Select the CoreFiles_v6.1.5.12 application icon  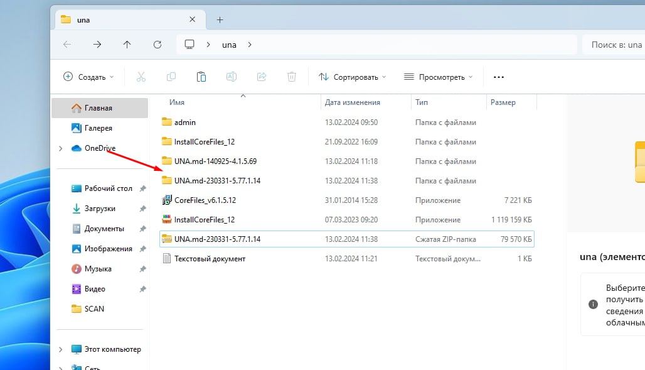point(167,200)
